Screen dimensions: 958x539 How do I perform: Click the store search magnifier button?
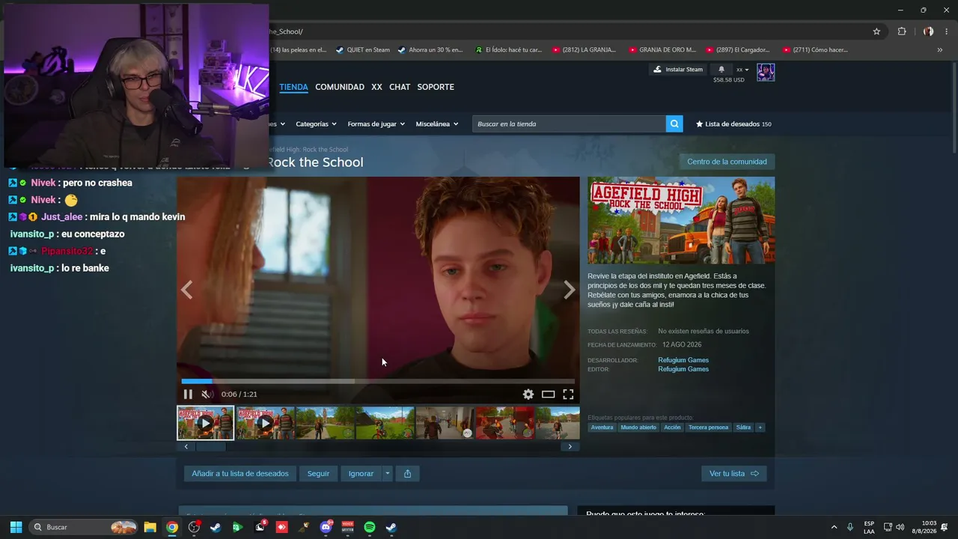(x=675, y=124)
